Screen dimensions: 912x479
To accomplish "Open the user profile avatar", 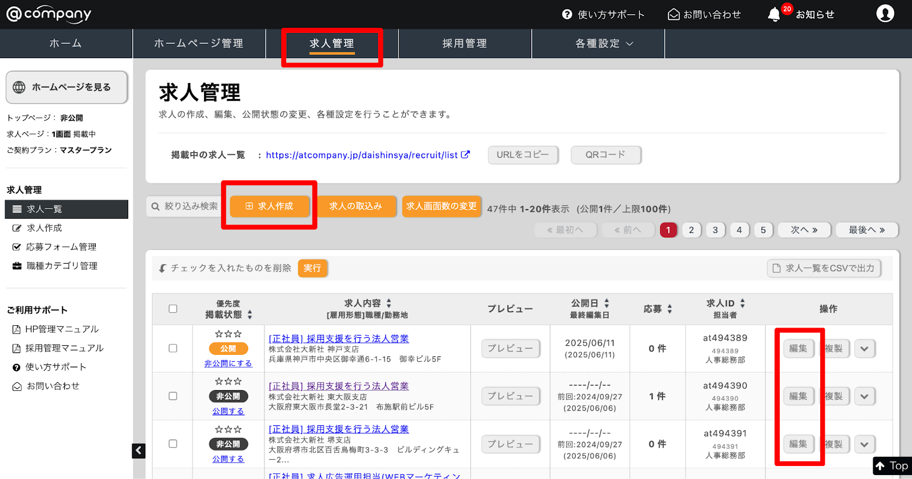I will 885,13.
